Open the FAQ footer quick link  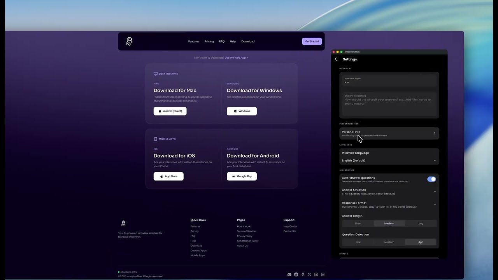(193, 236)
